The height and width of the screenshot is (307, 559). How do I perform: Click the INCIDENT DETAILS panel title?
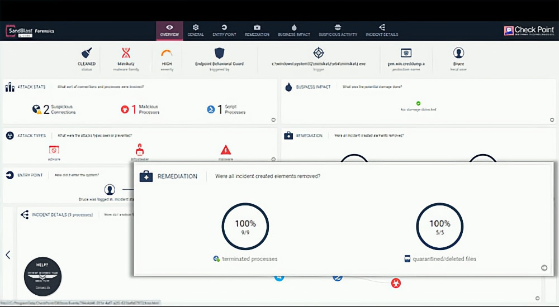coord(63,215)
